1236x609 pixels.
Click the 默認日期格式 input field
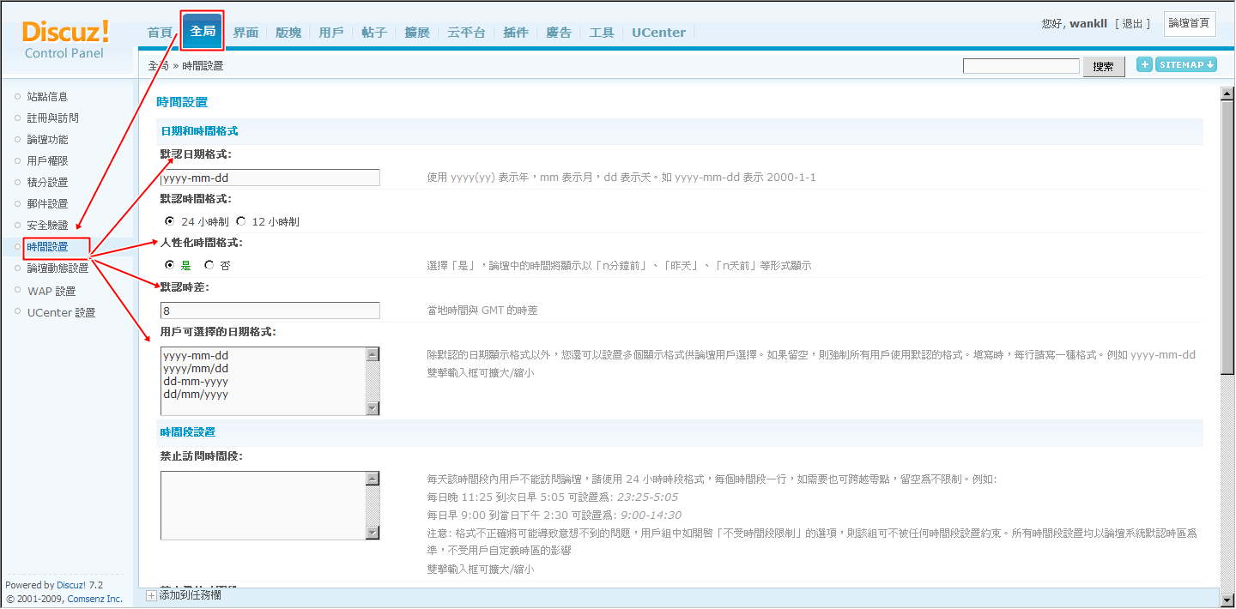(x=270, y=178)
